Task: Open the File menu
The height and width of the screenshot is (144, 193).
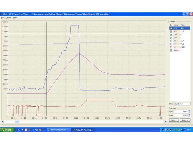Action: pyautogui.click(x=2, y=18)
